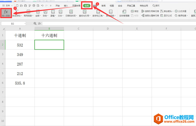This screenshot has height=126, width=196.
Task: Click the Open folder icon in quick toolbar
Action: [21, 6]
